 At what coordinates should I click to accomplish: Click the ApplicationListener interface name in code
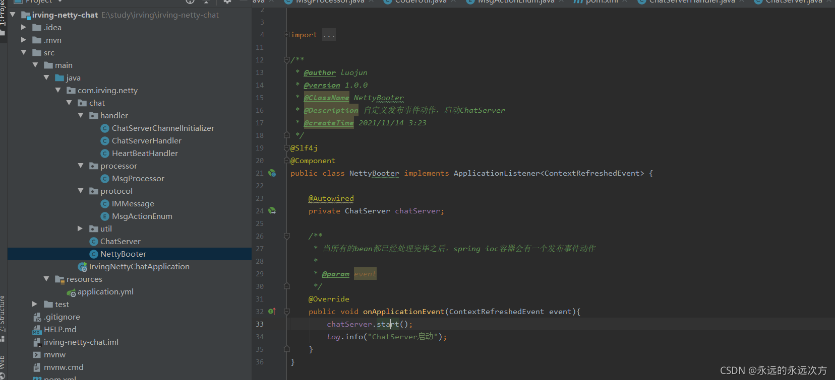tap(497, 173)
